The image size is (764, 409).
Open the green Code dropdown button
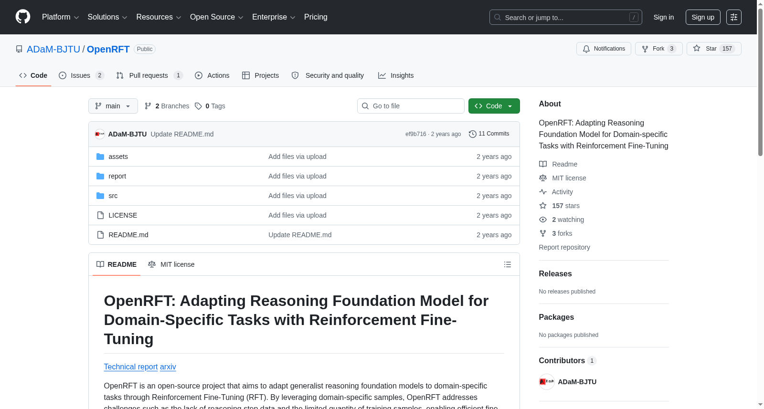click(494, 106)
